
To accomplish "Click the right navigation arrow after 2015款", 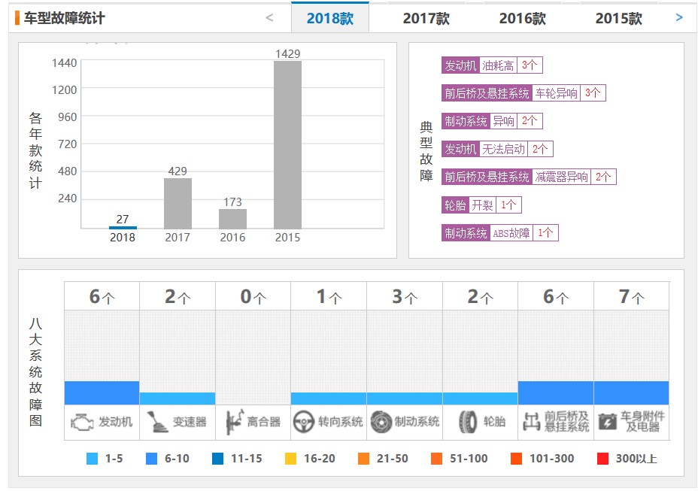I will point(681,17).
